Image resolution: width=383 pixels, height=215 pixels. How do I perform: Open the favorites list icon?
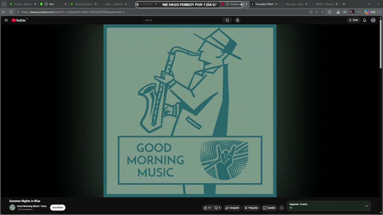click(345, 12)
